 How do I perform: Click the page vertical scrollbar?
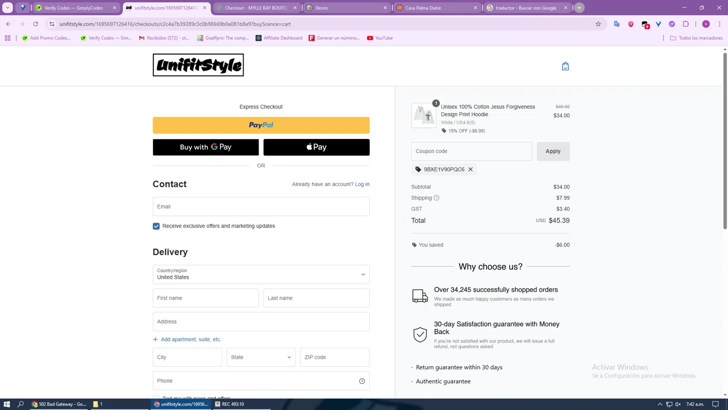pyautogui.click(x=725, y=141)
